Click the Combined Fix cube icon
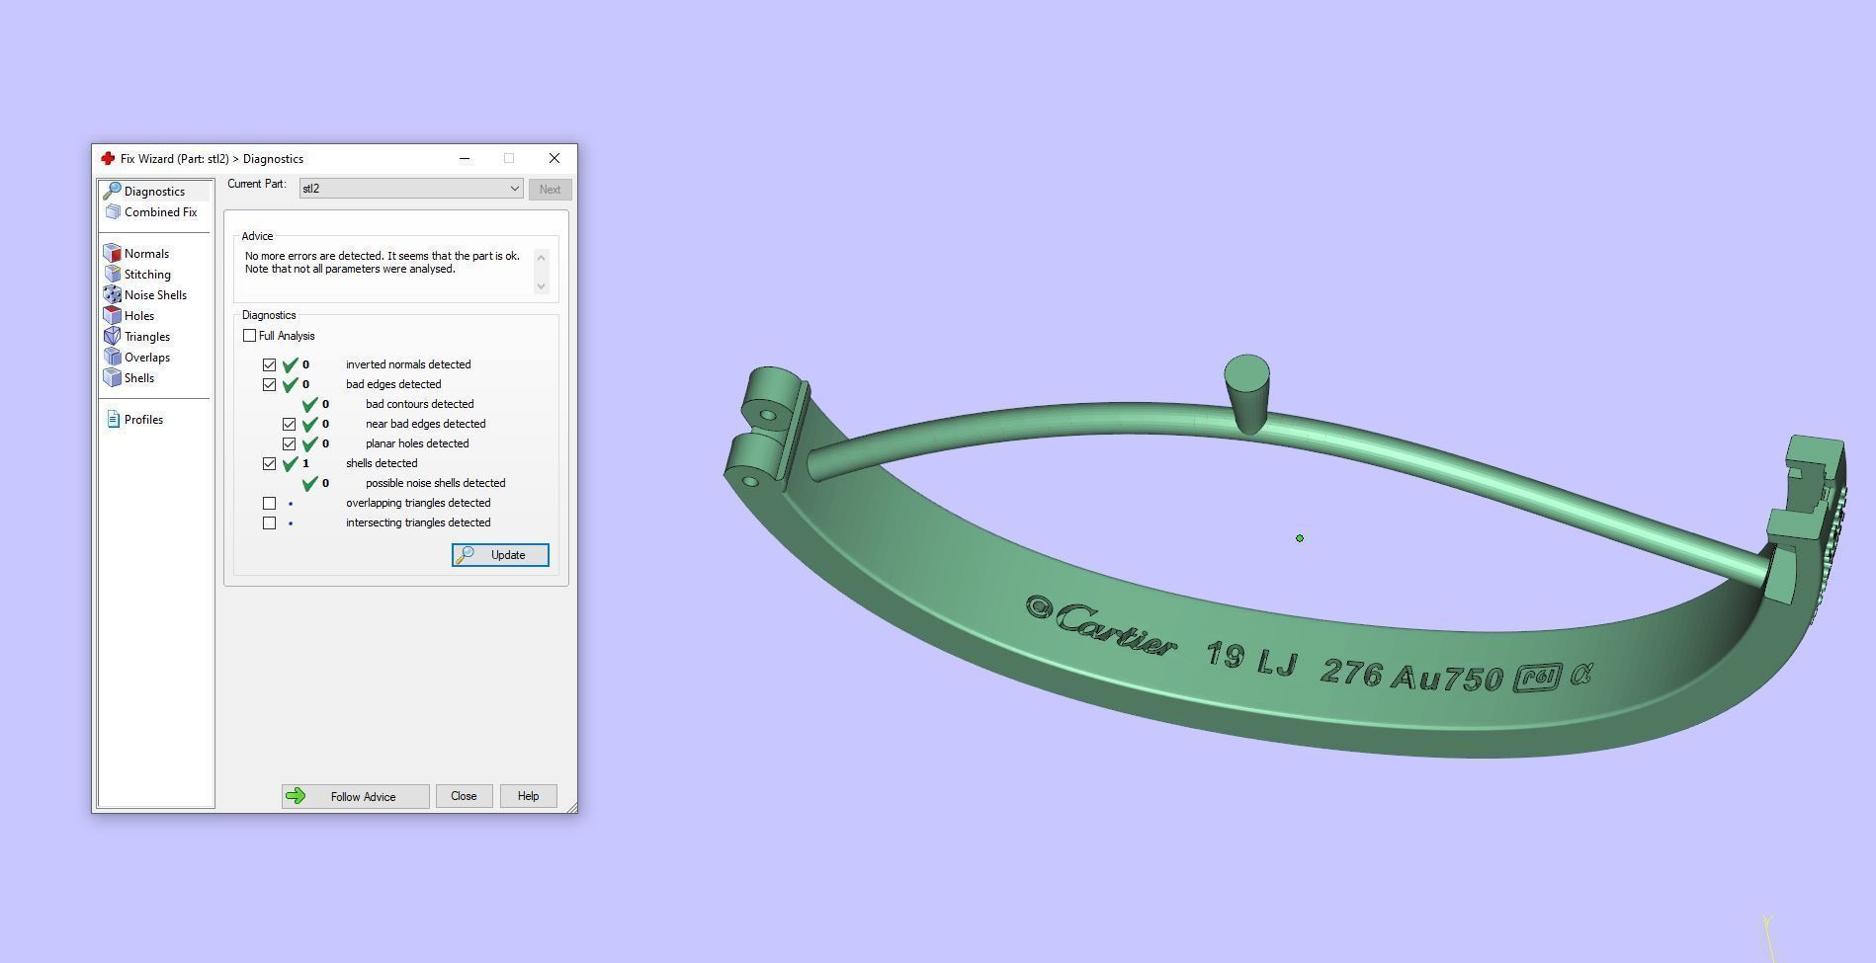 [113, 212]
